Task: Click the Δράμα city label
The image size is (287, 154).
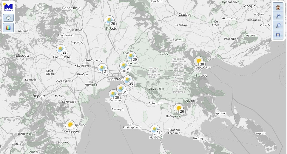Action: (x=250, y=6)
